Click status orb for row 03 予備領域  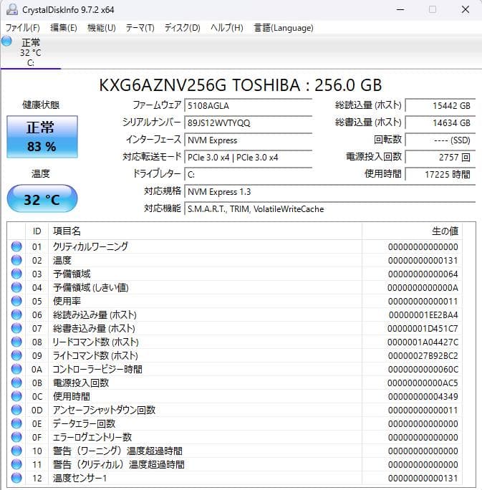click(16, 274)
